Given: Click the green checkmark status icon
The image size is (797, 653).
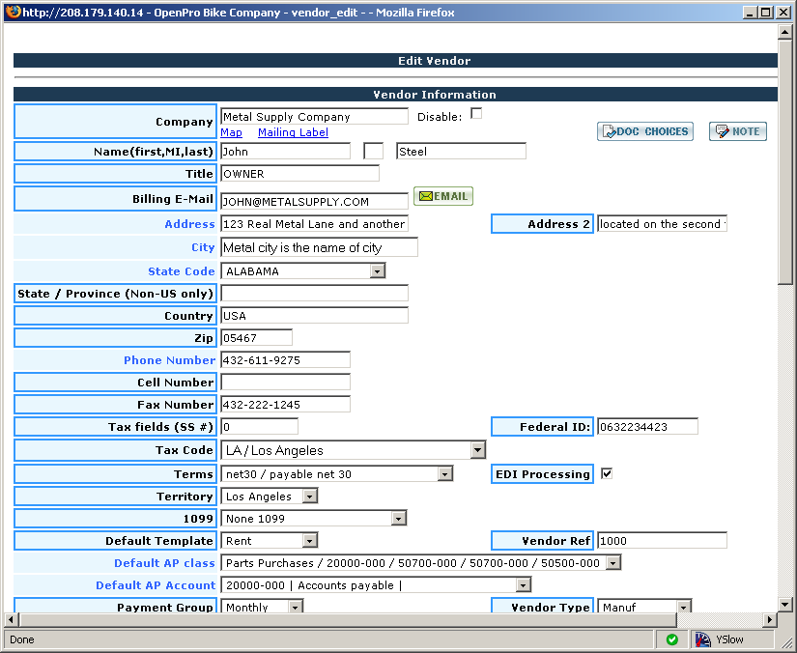Looking at the screenshot, I should point(671,639).
